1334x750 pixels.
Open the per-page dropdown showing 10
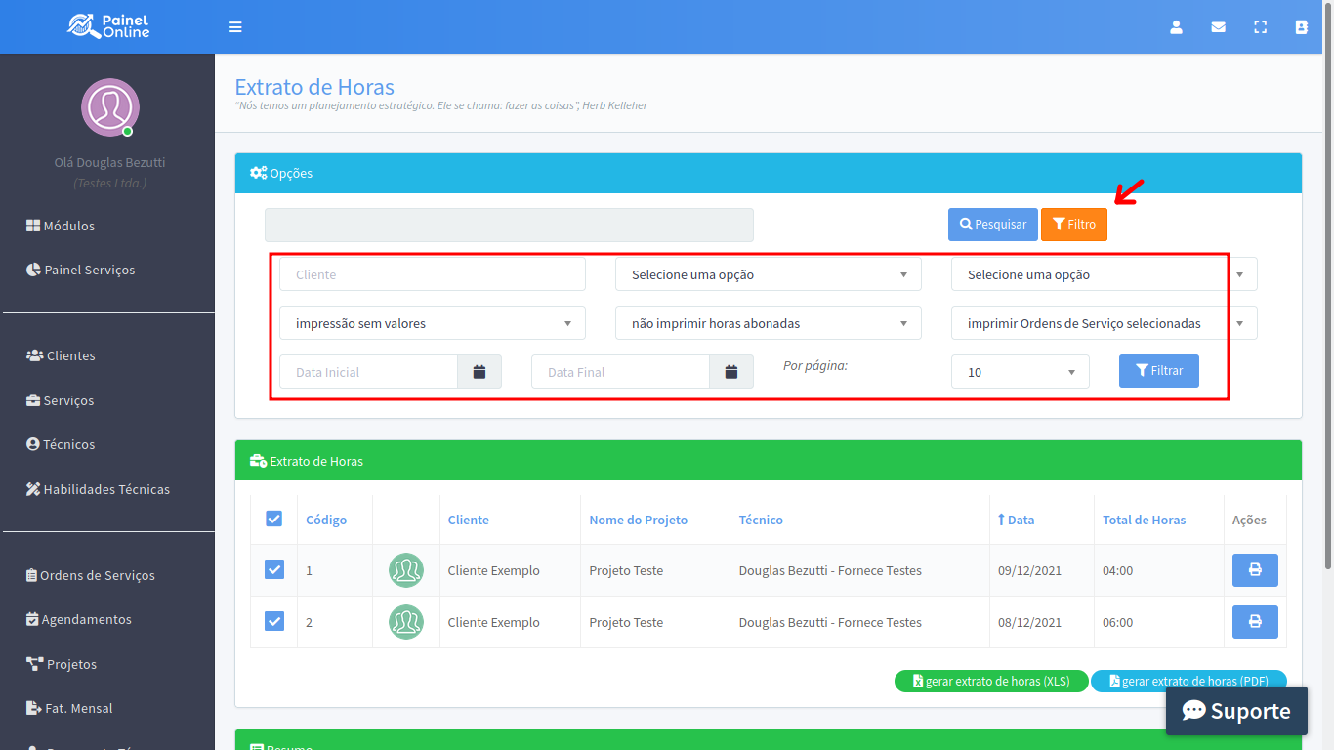tap(1020, 372)
